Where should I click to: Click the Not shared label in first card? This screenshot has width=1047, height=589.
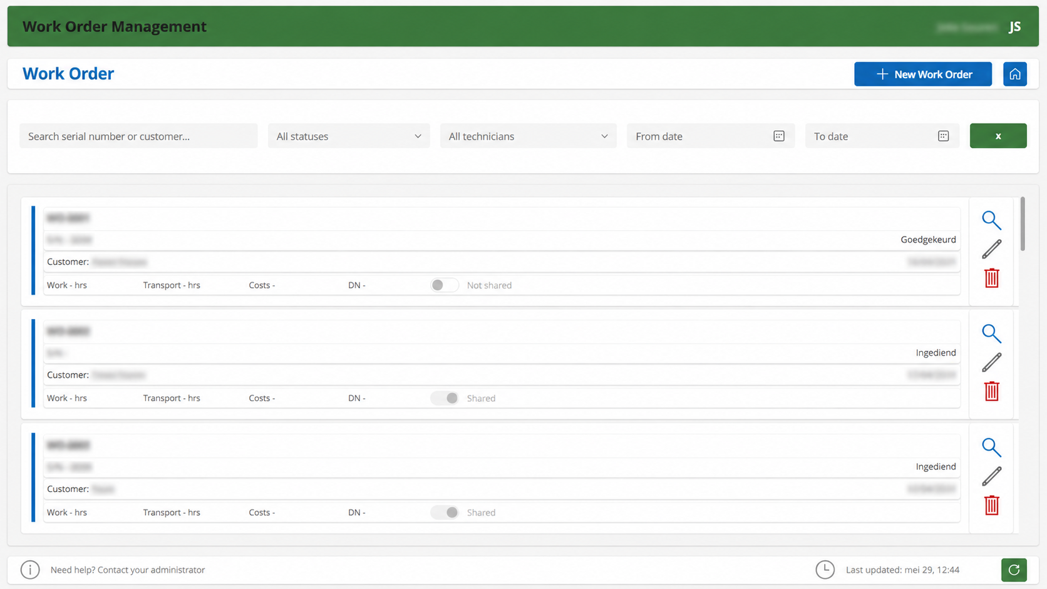(x=489, y=285)
